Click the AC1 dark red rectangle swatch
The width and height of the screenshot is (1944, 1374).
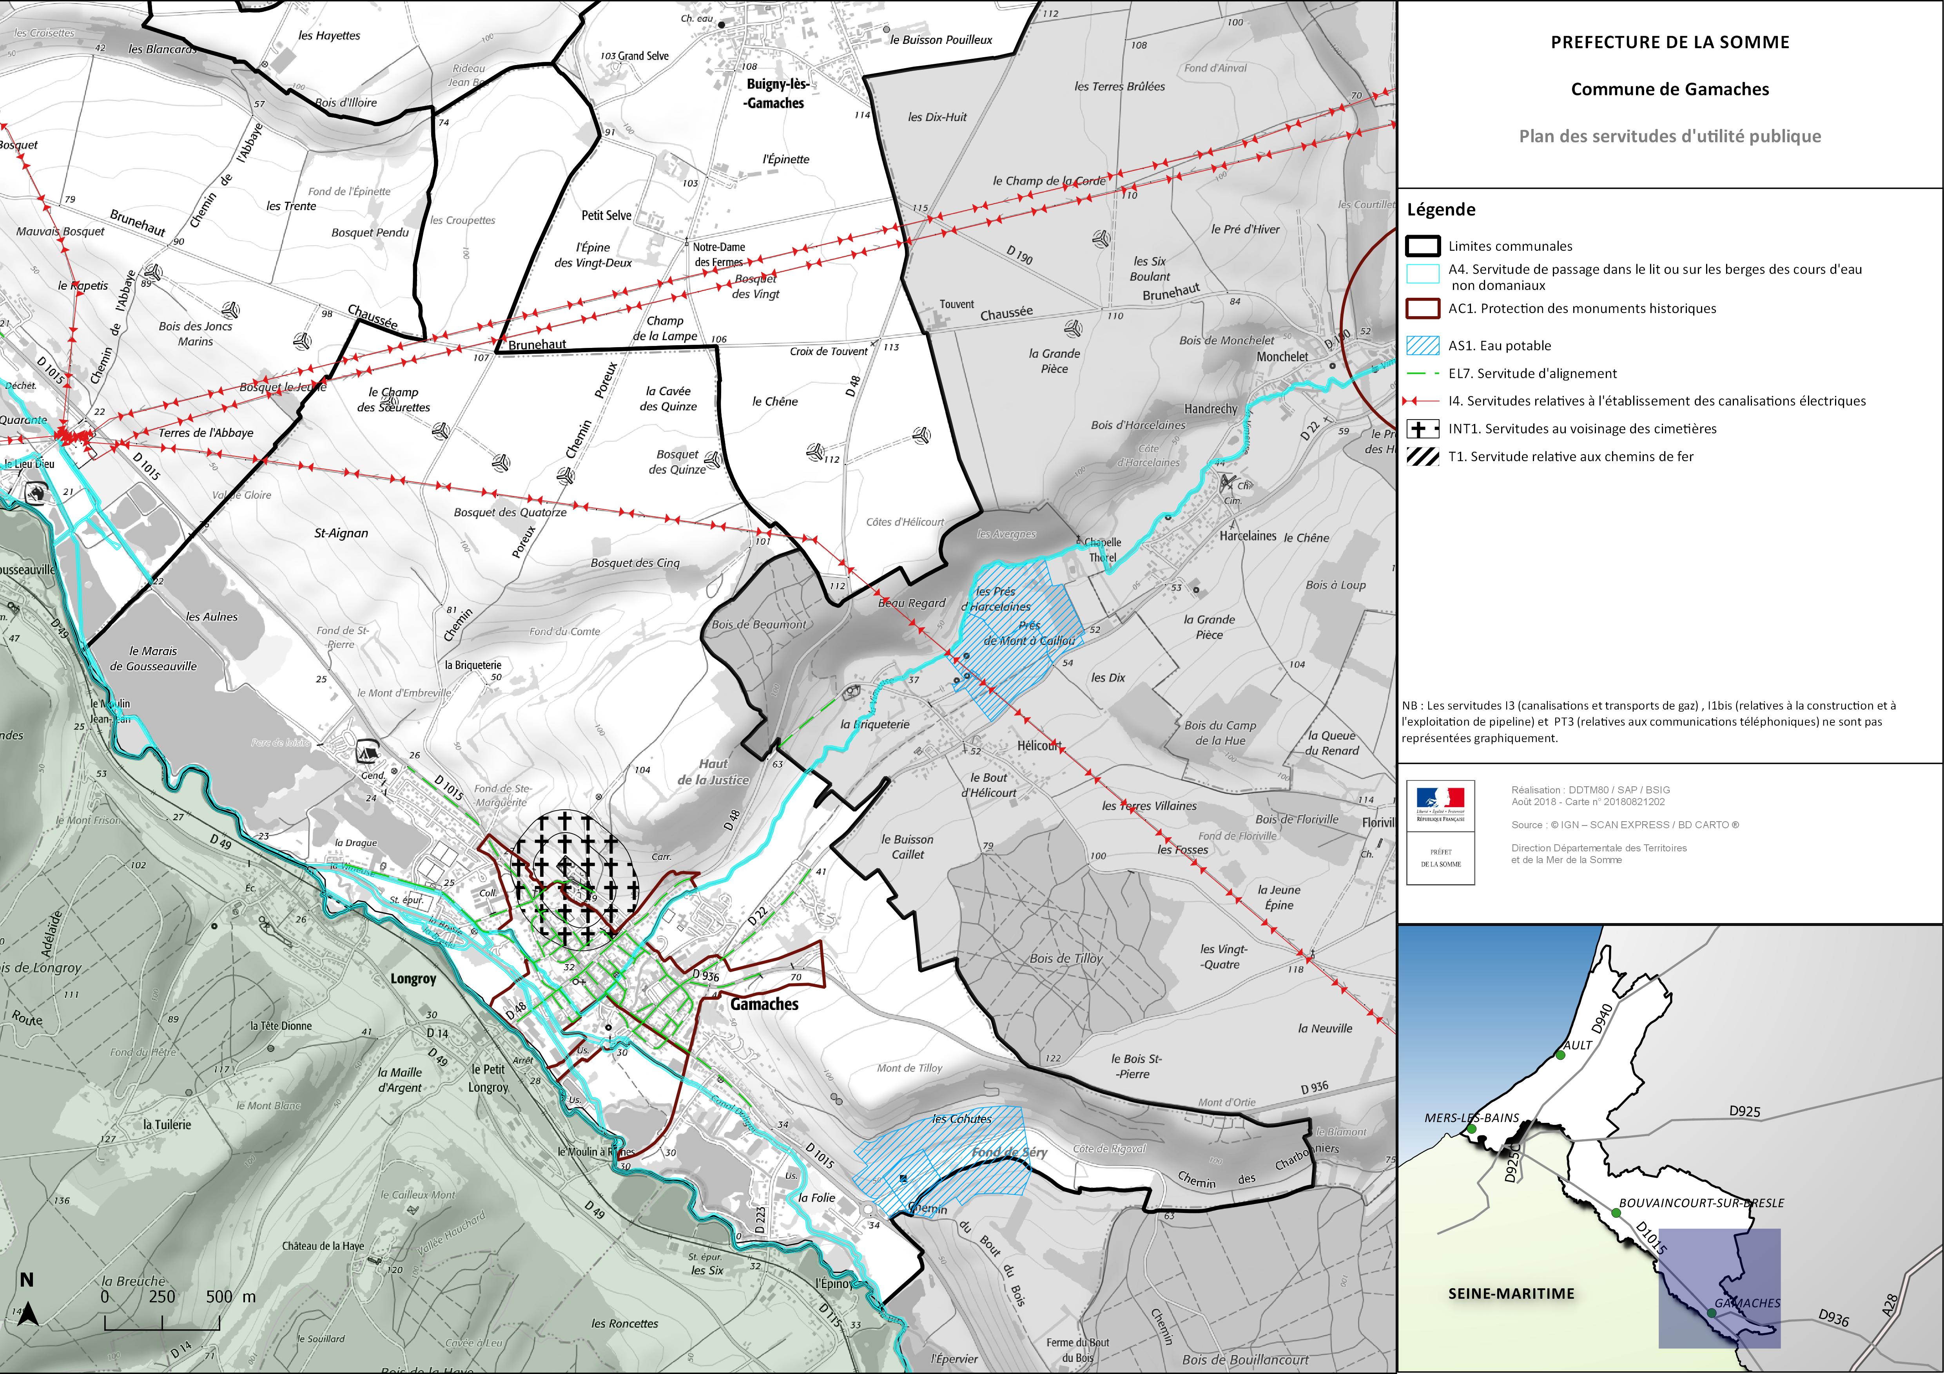1422,308
